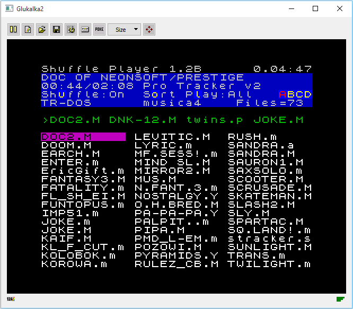This screenshot has width=353, height=309.
Task: Select stracker.s in the file list
Action: [270, 239]
